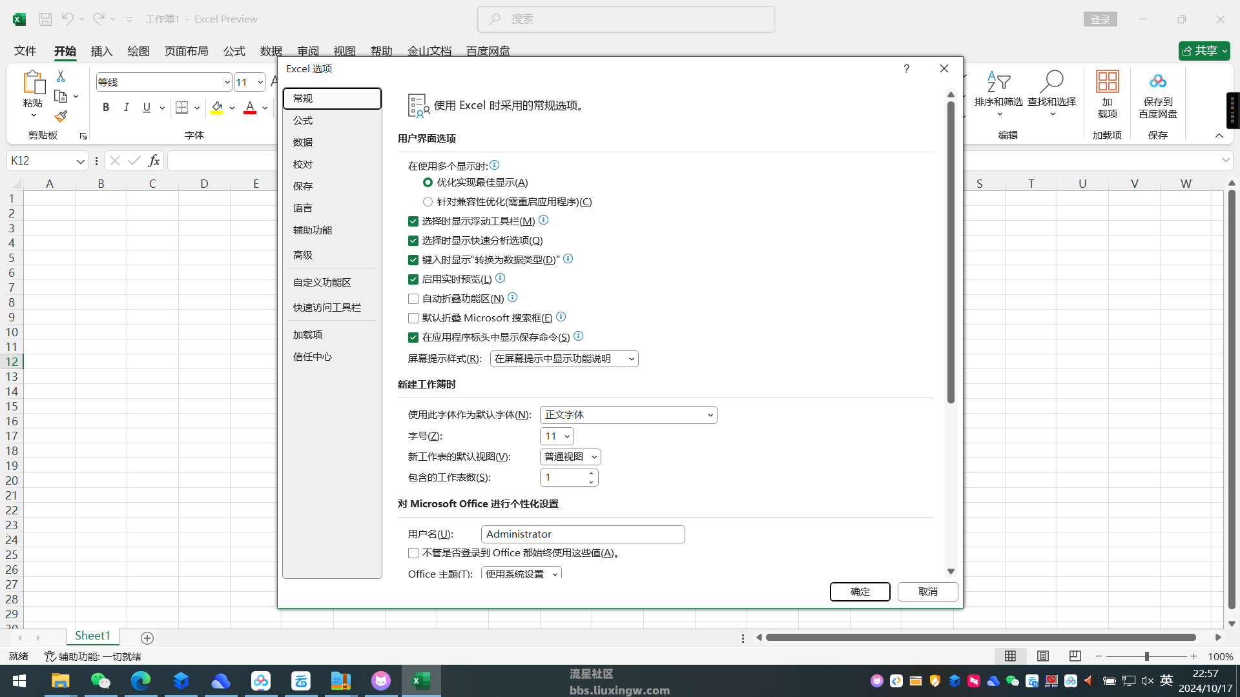
Task: Switch to Page Break Preview icon
Action: (x=1075, y=656)
